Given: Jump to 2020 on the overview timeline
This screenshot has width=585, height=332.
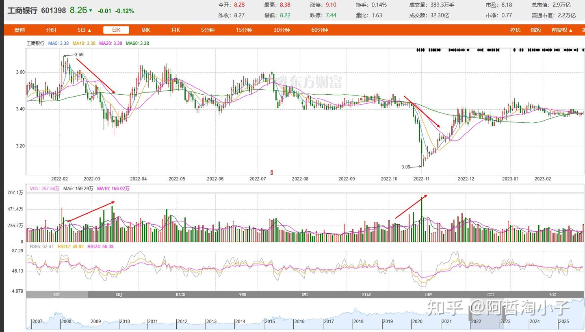Looking at the screenshot, I should point(417,321).
